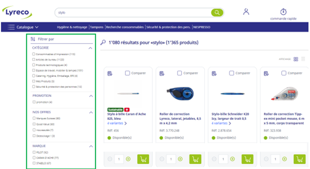This screenshot has height=169, width=310.
Task: Click the Filtrer par sliders icon
Action: (33, 39)
